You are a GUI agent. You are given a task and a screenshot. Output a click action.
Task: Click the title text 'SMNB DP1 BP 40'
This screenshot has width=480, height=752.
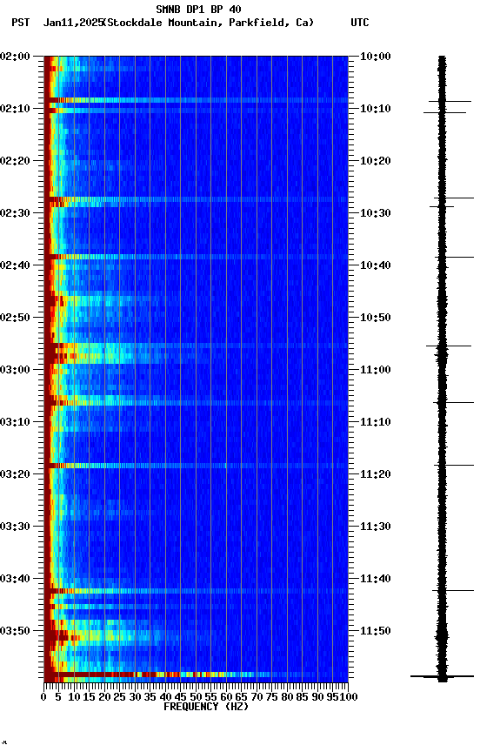point(198,9)
